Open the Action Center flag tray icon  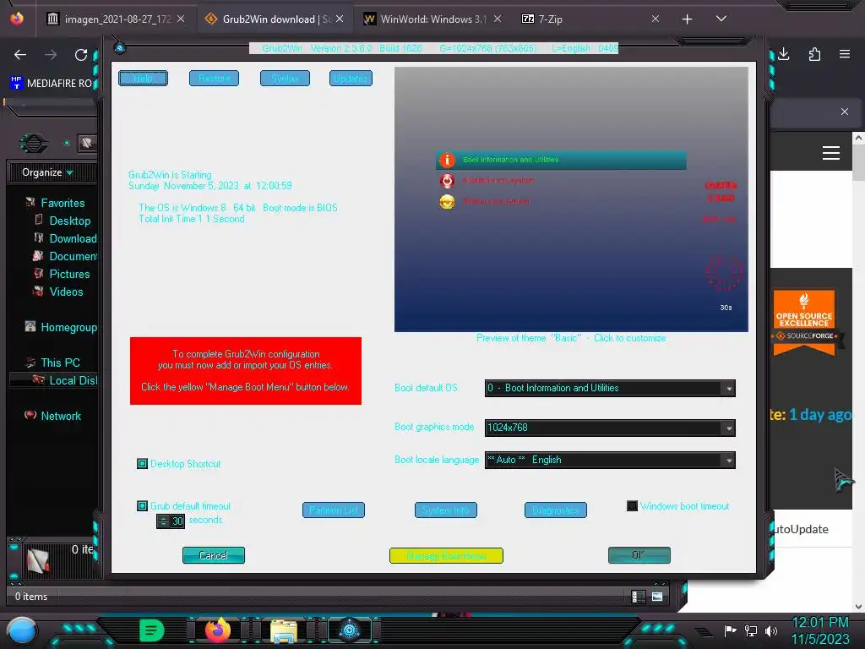[x=731, y=630]
